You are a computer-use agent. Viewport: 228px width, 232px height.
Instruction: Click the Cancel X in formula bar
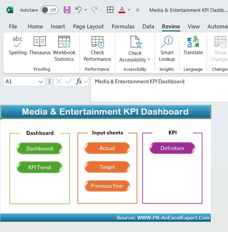[59, 81]
